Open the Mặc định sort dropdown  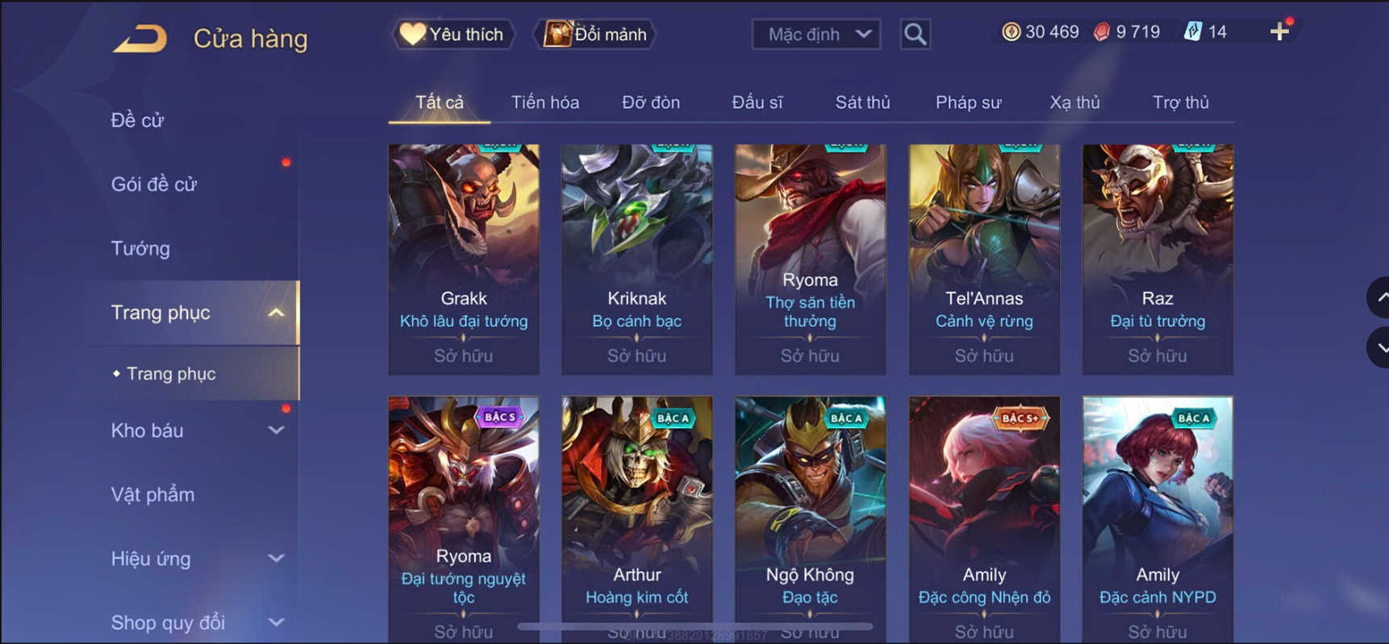(x=815, y=35)
